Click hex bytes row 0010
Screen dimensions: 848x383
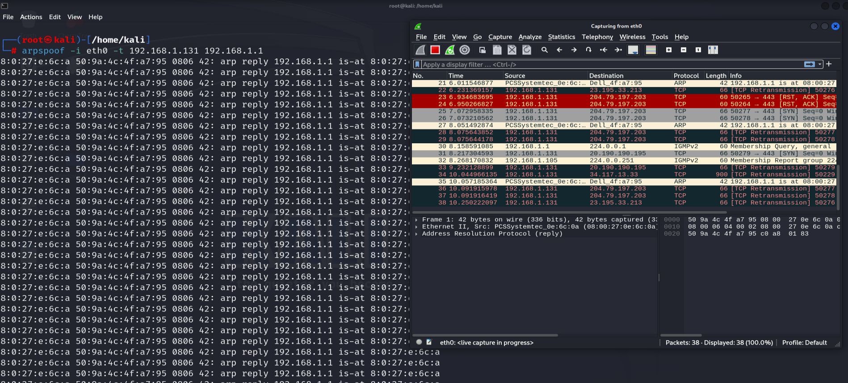[751, 227]
